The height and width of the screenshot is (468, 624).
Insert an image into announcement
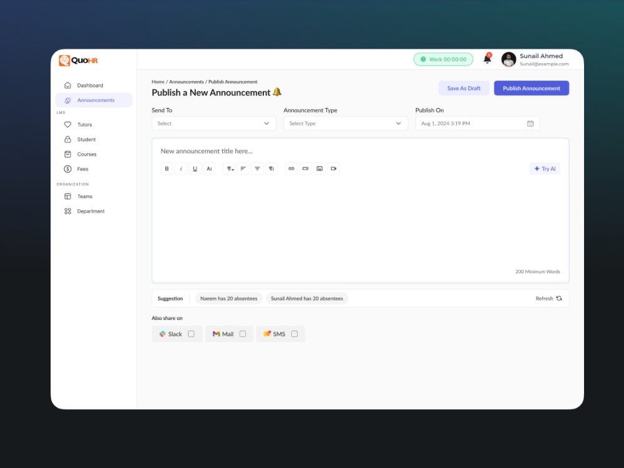(319, 169)
